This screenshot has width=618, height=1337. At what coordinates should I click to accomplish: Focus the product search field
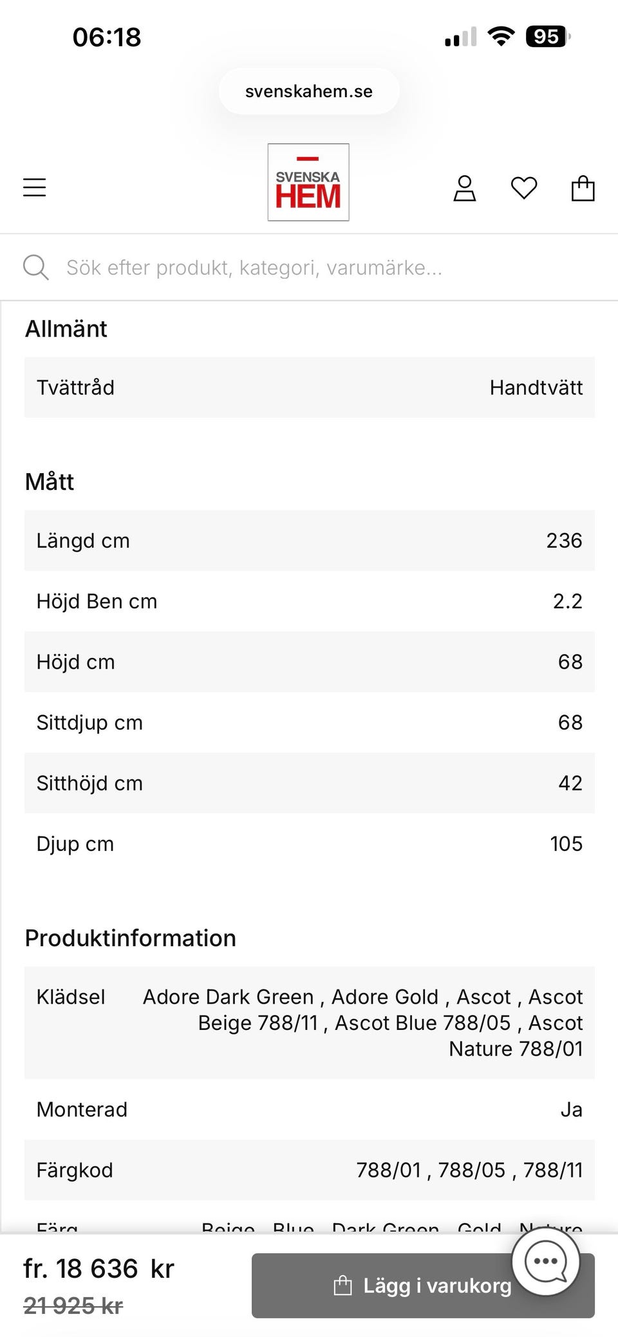[x=309, y=267]
